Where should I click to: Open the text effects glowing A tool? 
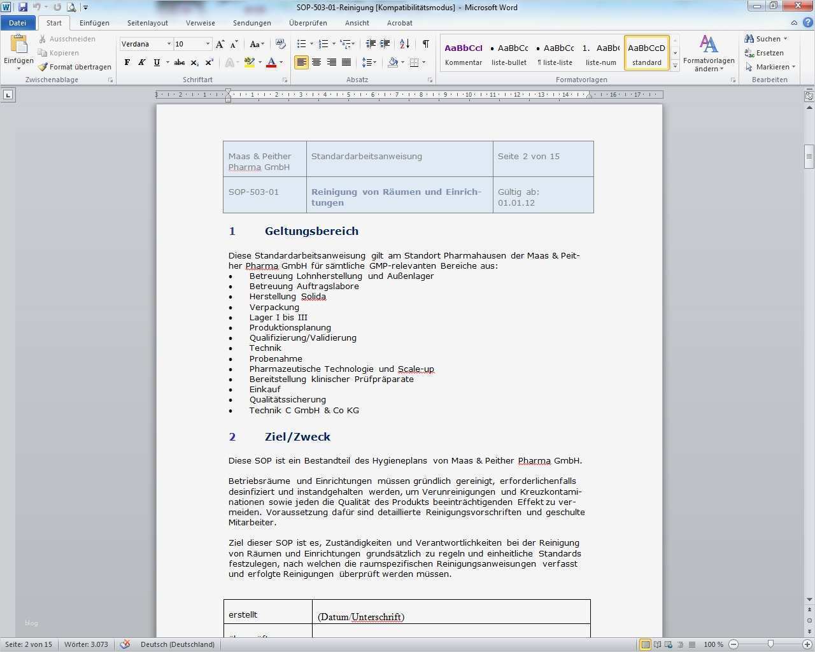pyautogui.click(x=230, y=62)
